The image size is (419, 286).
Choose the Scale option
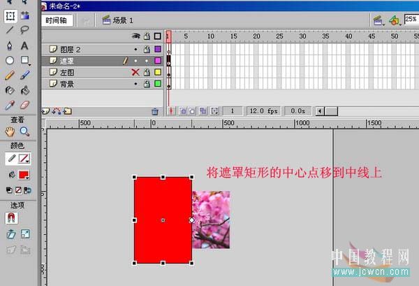pyautogui.click(x=25, y=234)
